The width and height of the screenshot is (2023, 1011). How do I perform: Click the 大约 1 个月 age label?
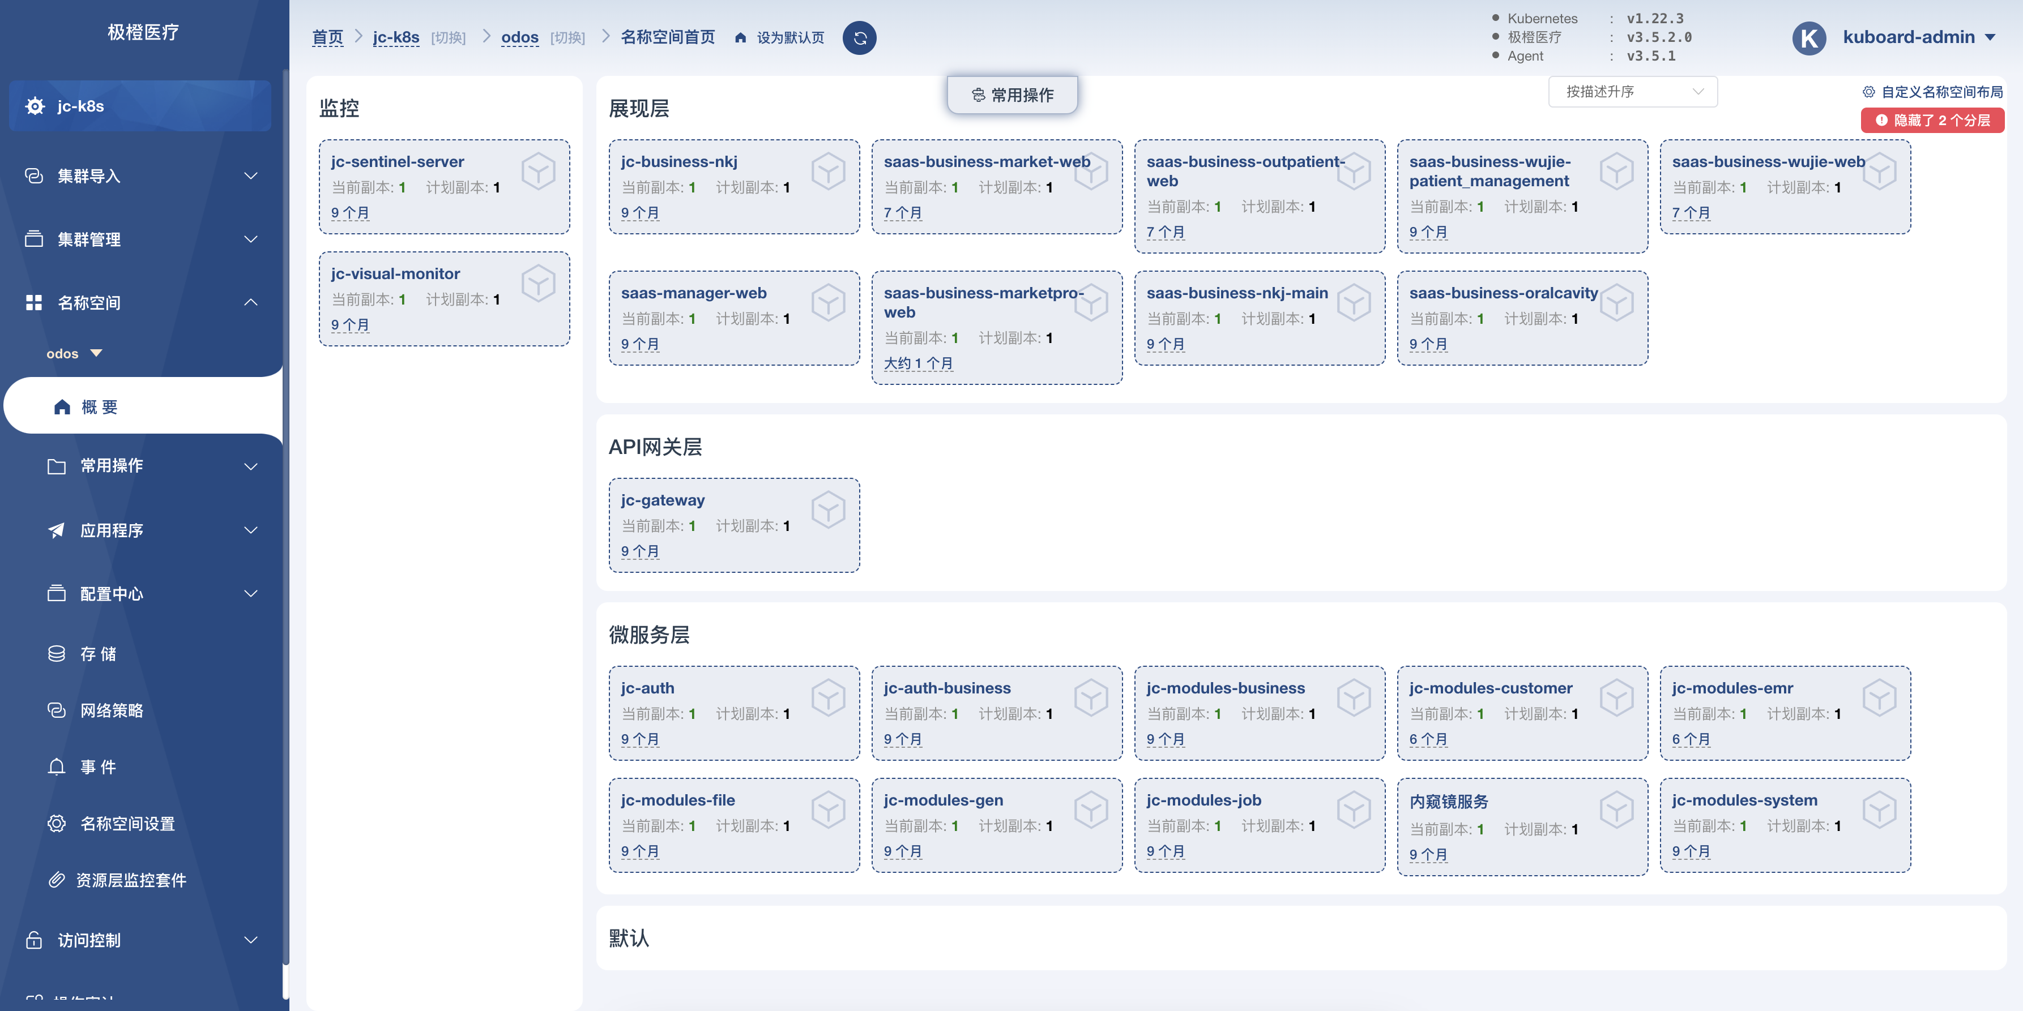click(x=918, y=363)
